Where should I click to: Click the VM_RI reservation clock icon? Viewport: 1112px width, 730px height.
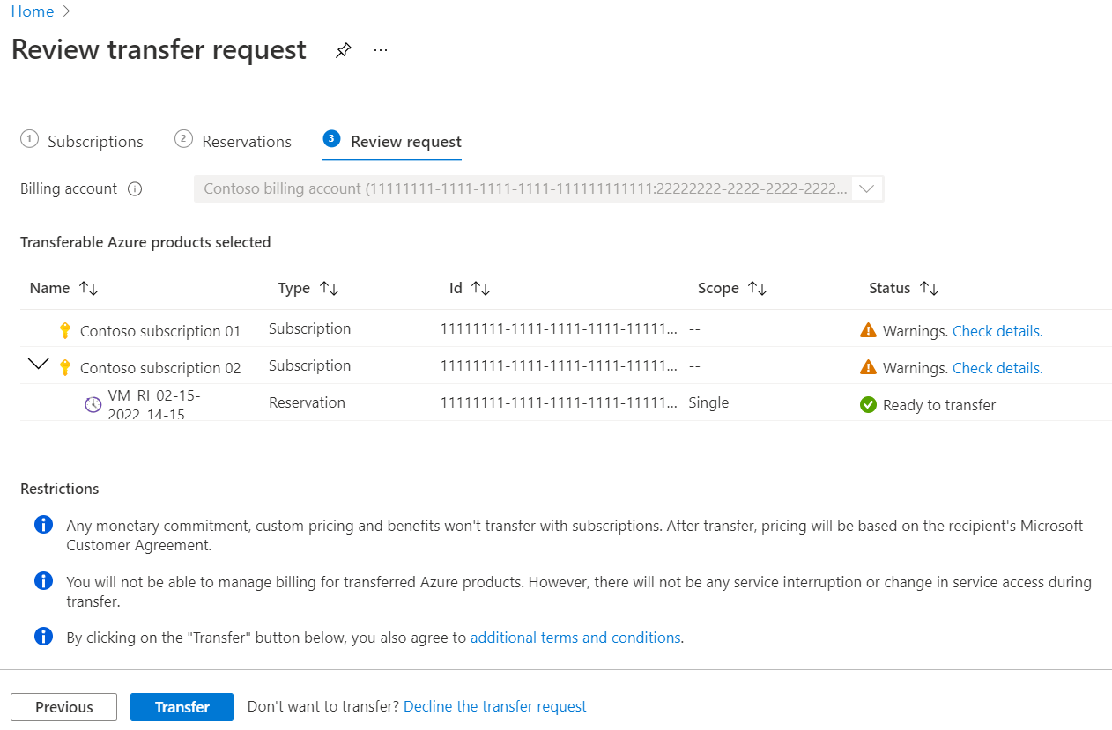pos(93,404)
